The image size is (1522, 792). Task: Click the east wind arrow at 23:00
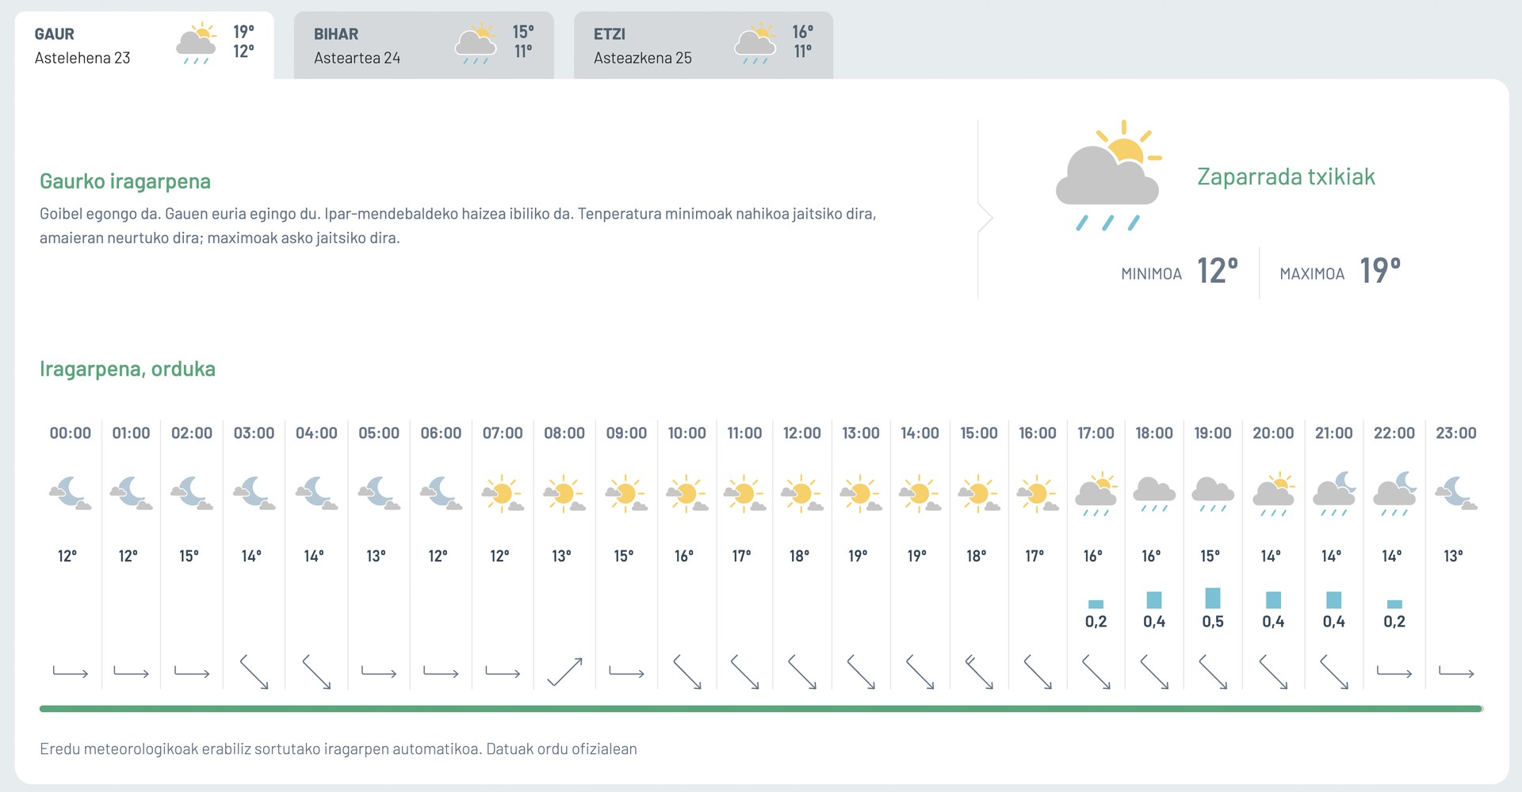point(1456,672)
